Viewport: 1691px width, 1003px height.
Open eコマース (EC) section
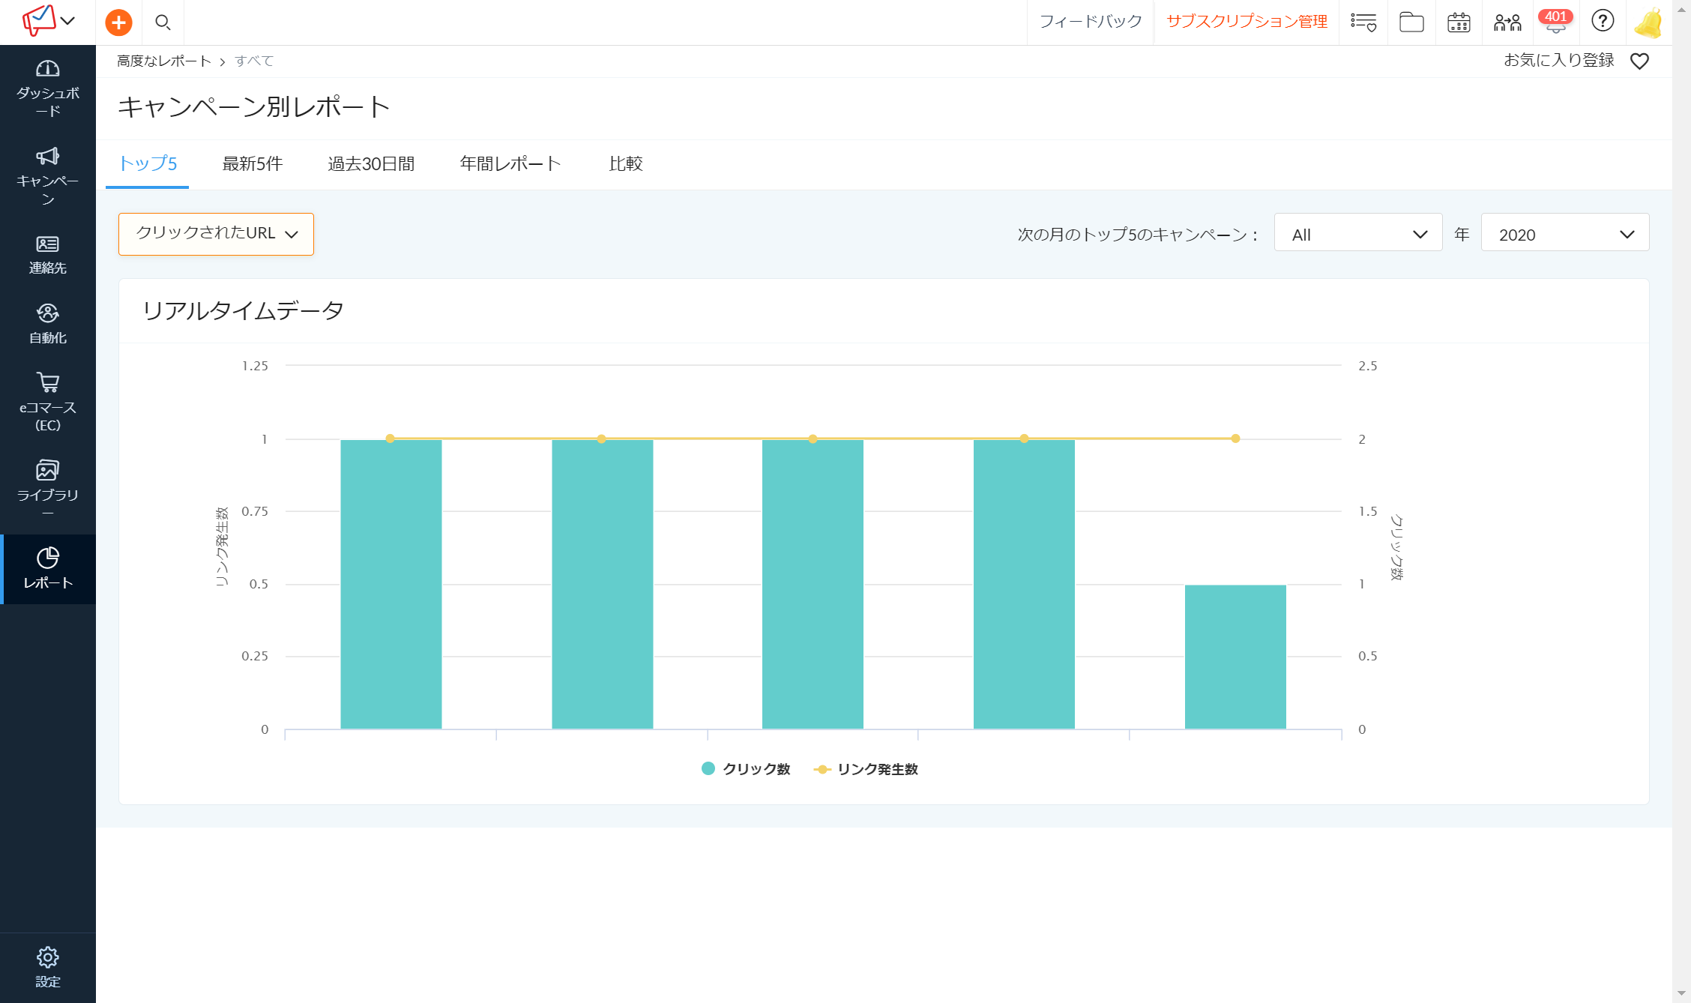(x=48, y=402)
